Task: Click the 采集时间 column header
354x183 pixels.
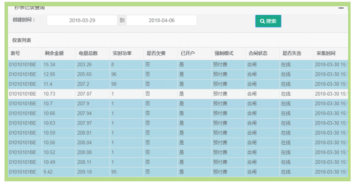Action: [x=326, y=53]
